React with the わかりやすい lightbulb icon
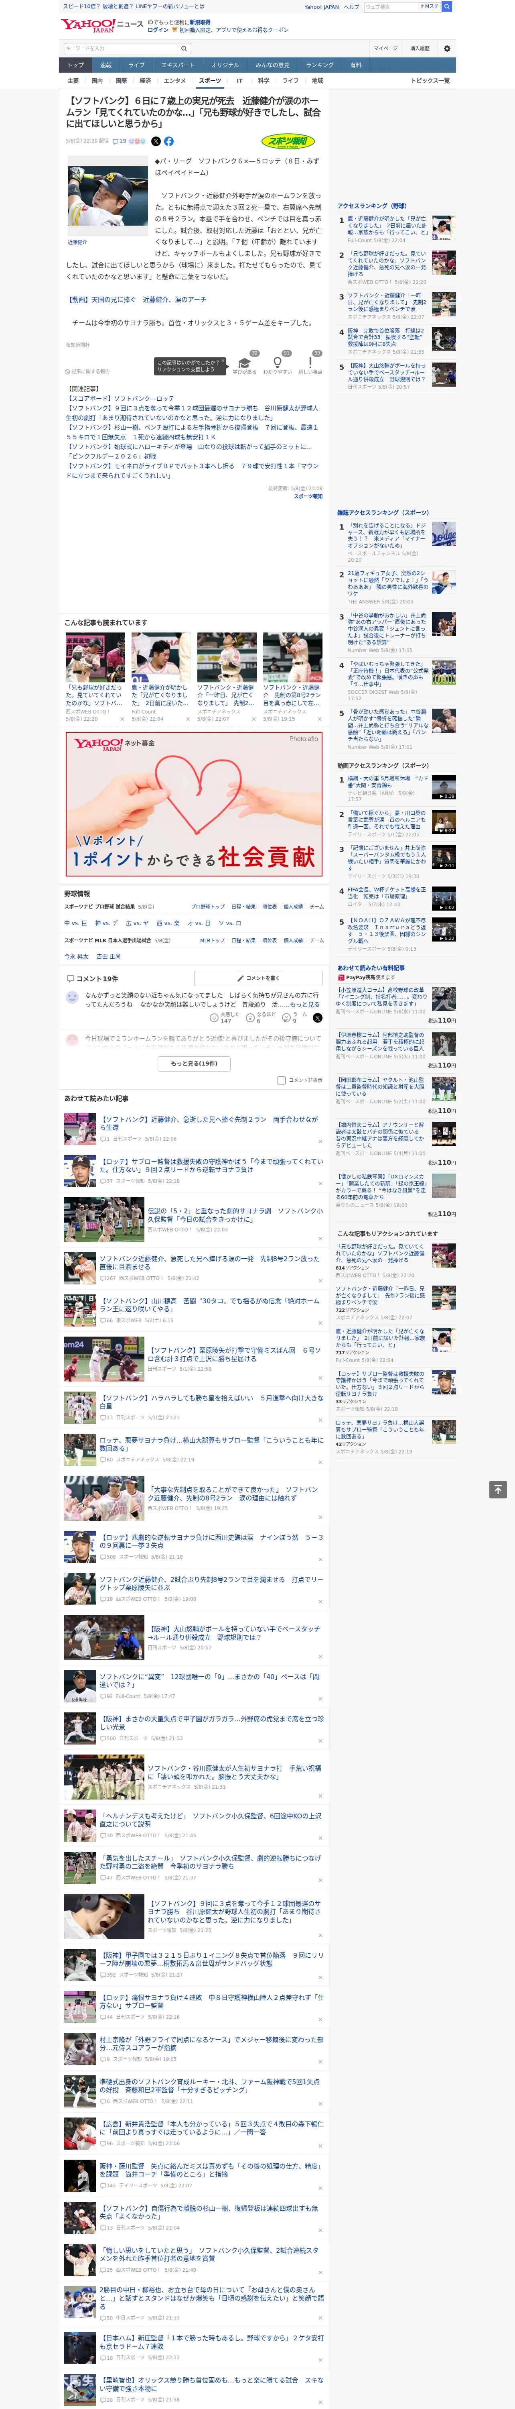The image size is (515, 2409). [x=277, y=363]
